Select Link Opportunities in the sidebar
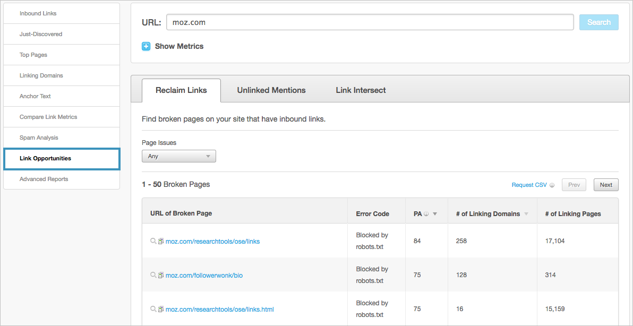633x326 pixels. 62,159
